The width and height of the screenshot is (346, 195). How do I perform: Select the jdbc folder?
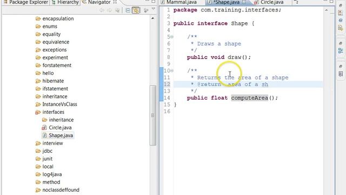47,151
